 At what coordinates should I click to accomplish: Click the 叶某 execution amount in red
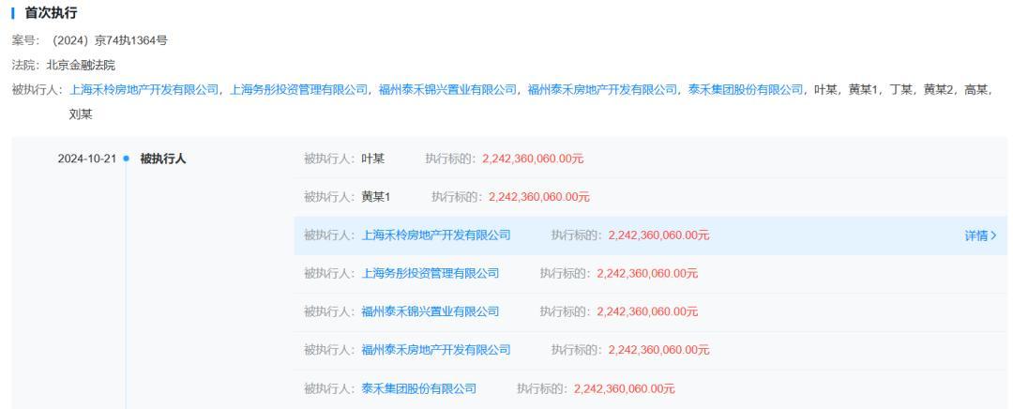533,159
